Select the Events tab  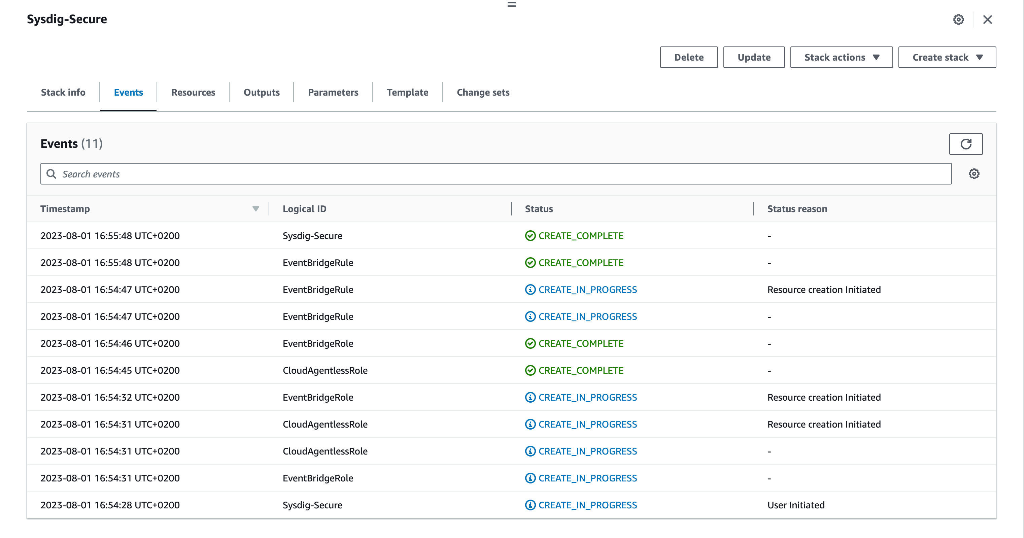click(128, 92)
